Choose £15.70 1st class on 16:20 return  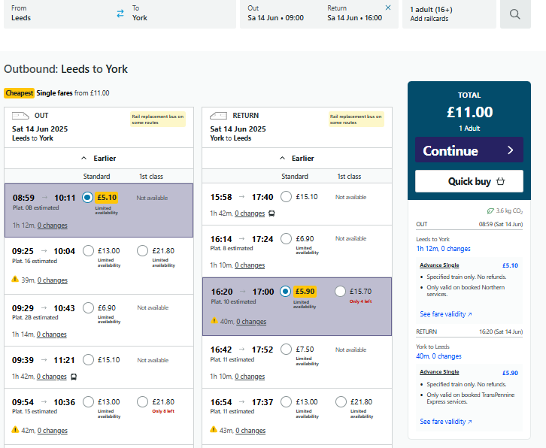click(340, 292)
